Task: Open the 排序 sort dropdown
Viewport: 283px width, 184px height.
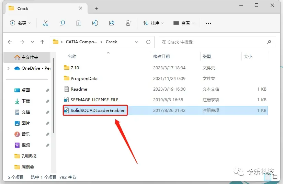Action: point(153,23)
